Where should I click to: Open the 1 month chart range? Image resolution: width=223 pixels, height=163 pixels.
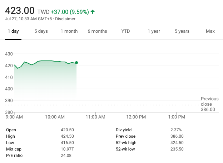(69, 31)
